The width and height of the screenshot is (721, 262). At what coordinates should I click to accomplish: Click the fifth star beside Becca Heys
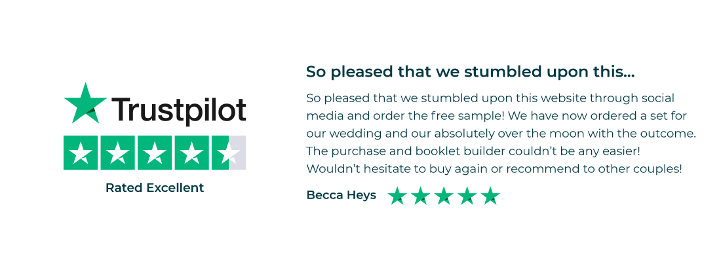490,196
